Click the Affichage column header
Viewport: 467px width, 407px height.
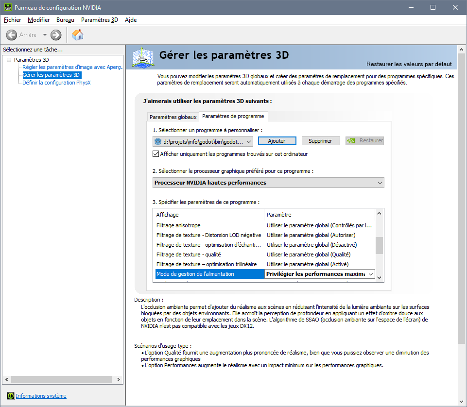click(x=208, y=215)
